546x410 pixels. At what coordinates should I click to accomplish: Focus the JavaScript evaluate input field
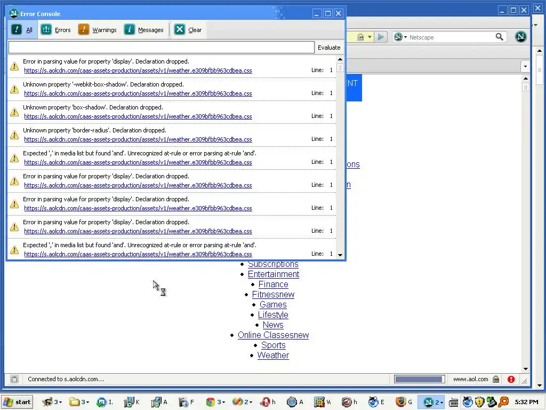tap(161, 48)
